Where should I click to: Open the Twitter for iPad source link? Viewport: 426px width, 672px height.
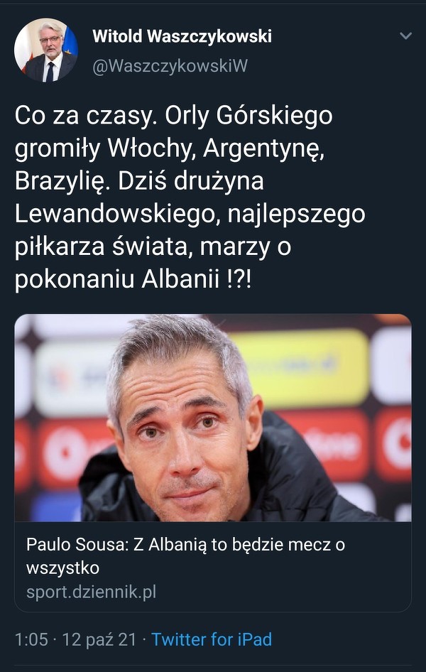tap(212, 639)
